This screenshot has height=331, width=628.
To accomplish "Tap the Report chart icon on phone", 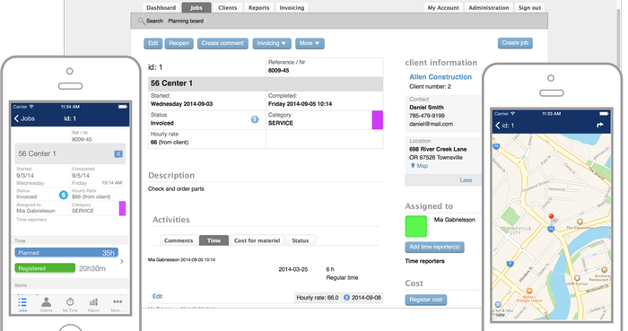I will coord(93,302).
